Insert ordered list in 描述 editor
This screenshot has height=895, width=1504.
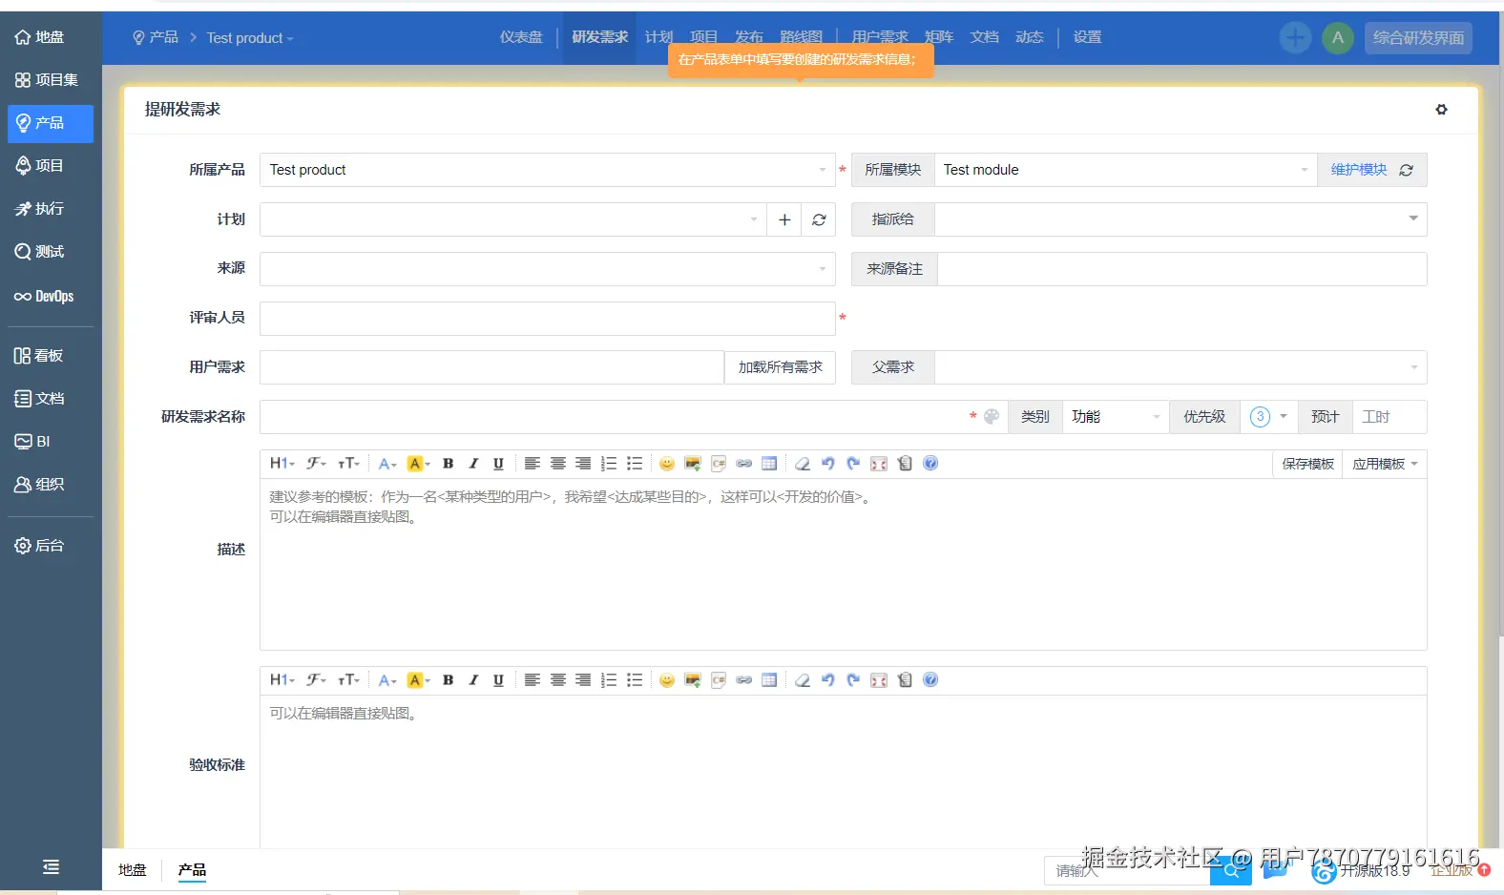[x=609, y=464]
